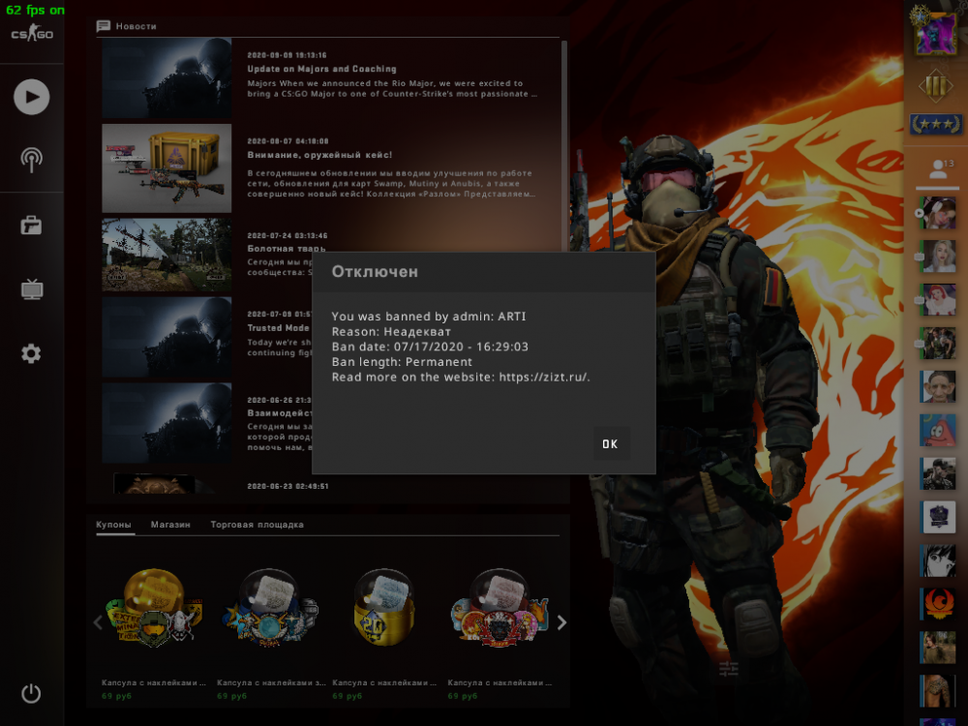Click the Play button in left sidebar

click(32, 97)
